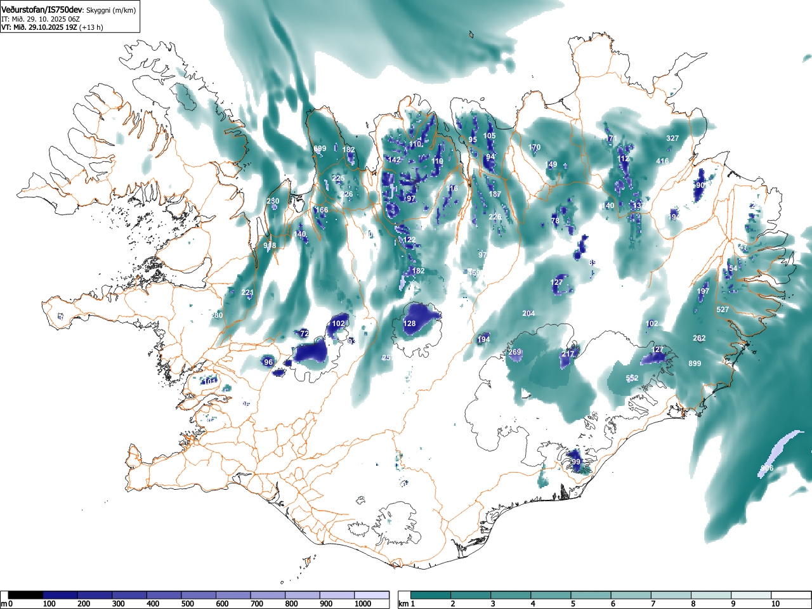
Task: Click the map value 128 on the central glacier
Action: (410, 324)
